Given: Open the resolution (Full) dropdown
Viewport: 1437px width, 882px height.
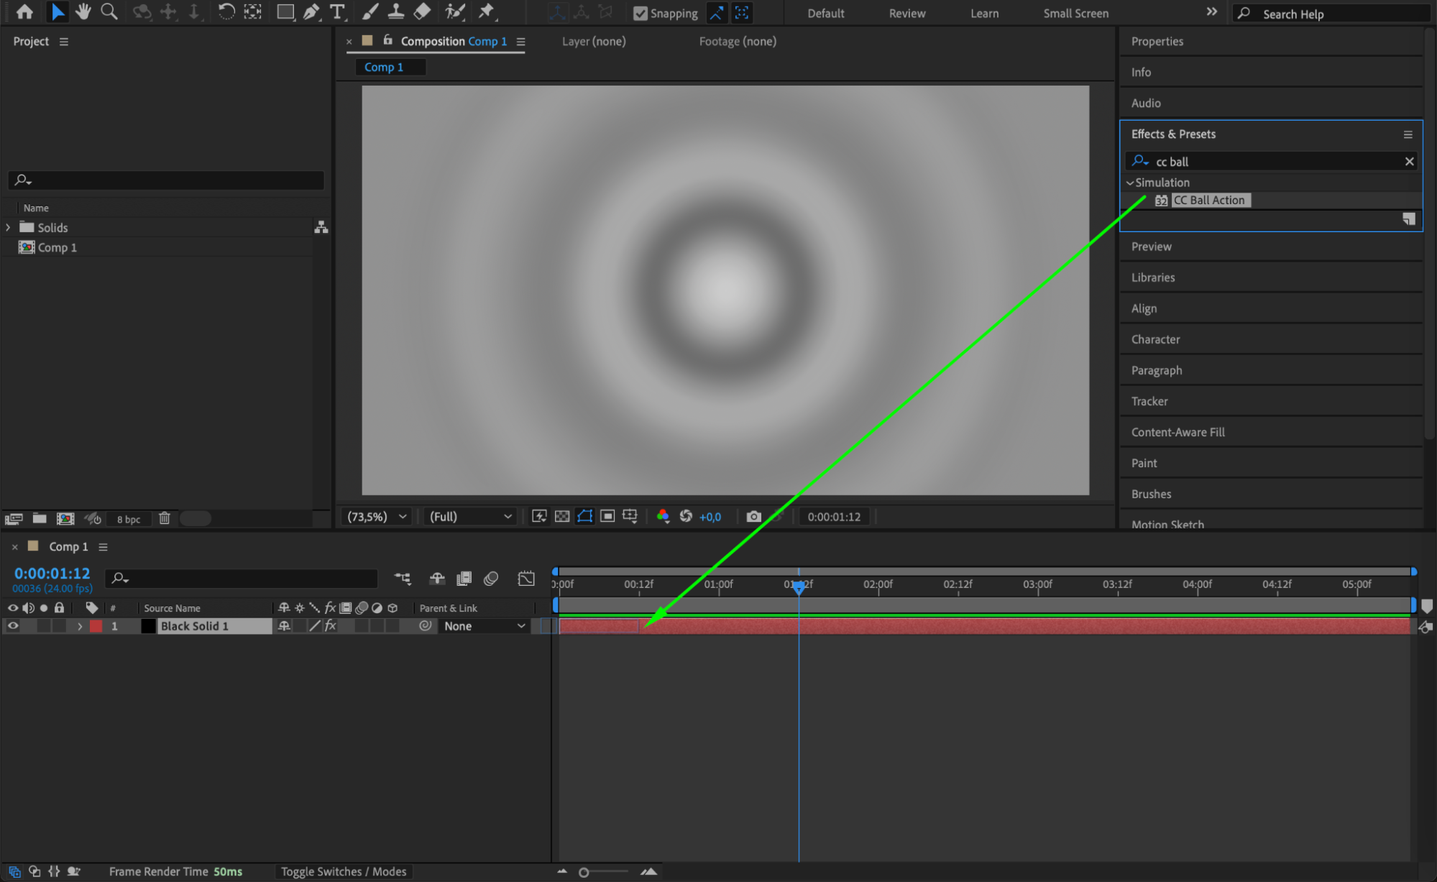Looking at the screenshot, I should [470, 516].
